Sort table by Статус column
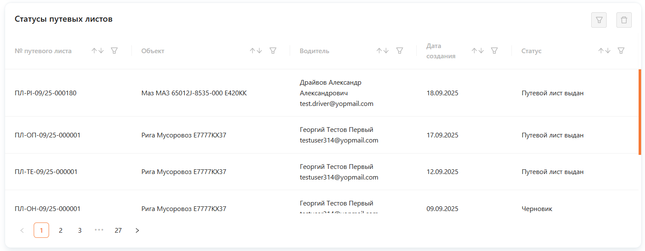645x251 pixels. [x=604, y=51]
